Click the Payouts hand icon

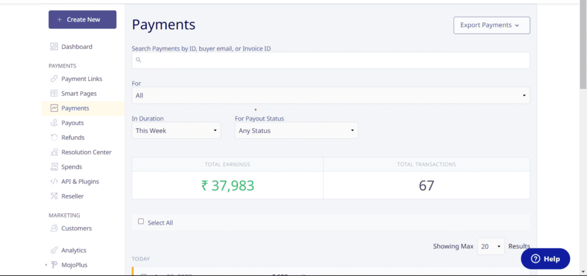point(54,123)
